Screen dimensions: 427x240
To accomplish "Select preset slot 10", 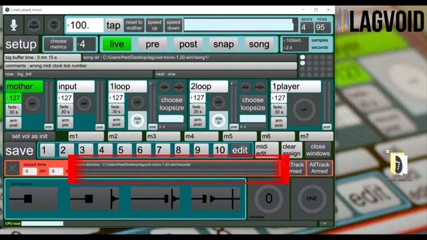I will [220, 150].
